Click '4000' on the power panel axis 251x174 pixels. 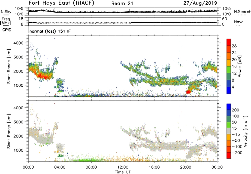(19, 43)
